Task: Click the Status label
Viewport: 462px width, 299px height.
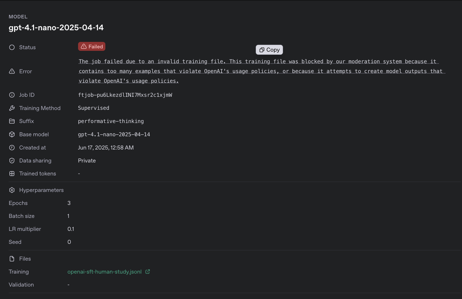Action: [x=27, y=47]
